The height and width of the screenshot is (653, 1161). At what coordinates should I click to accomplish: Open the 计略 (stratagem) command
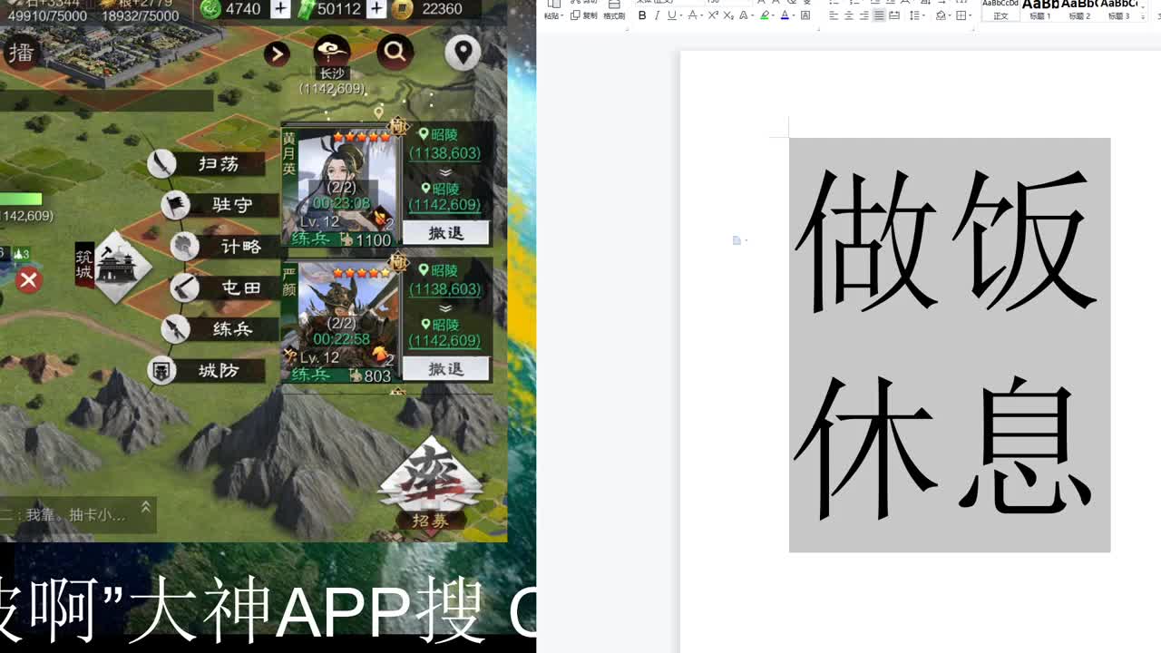click(x=227, y=246)
